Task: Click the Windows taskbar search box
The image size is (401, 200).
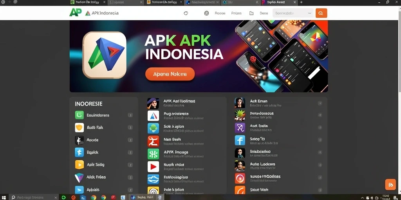Action: [34, 197]
